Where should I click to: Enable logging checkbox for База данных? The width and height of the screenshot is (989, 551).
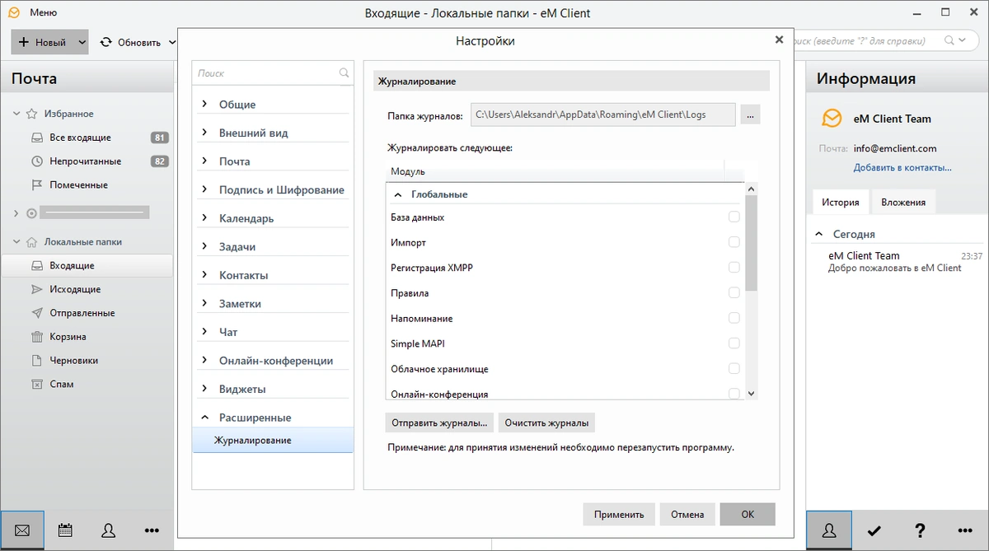pos(734,217)
